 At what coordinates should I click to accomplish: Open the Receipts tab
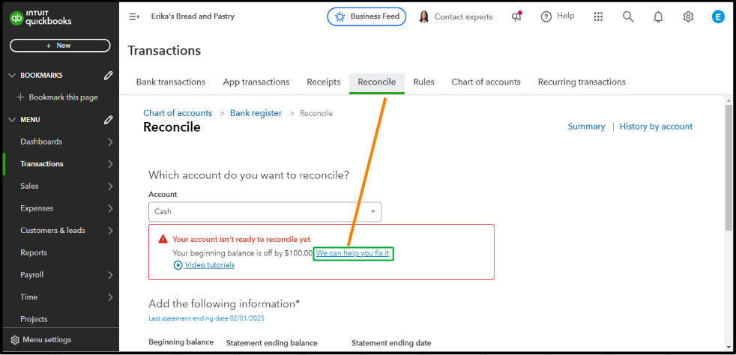point(324,82)
